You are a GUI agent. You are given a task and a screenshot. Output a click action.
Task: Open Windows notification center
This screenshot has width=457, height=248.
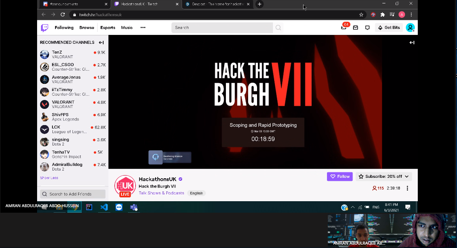click(x=408, y=207)
